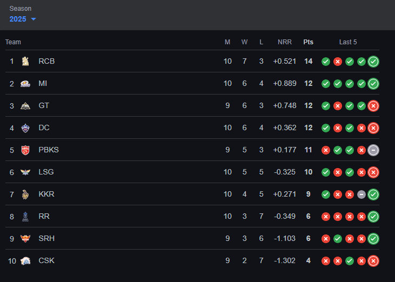This screenshot has width=395, height=282.
Task: Click the KKR team logo icon
Action: [25, 194]
